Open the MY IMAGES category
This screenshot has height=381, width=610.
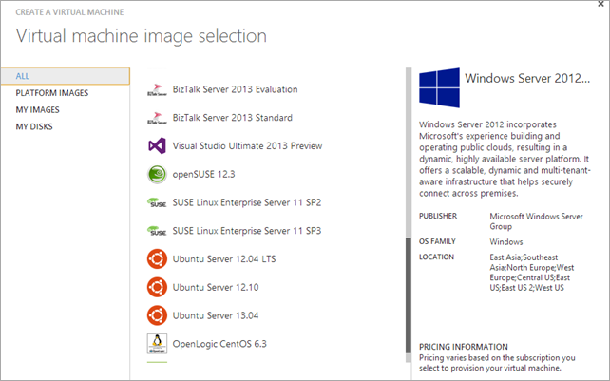click(37, 110)
